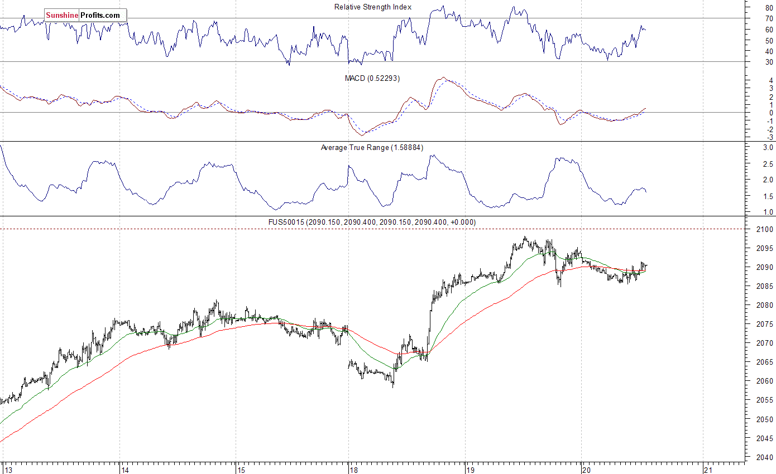Click the 2060 price axis label
The image size is (776, 474).
[765, 381]
